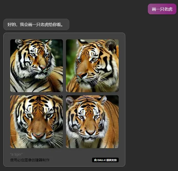This screenshot has width=178, height=171.
Task: Select the reply "好的，我会画一只老虎给你看。"
Action: coord(36,24)
